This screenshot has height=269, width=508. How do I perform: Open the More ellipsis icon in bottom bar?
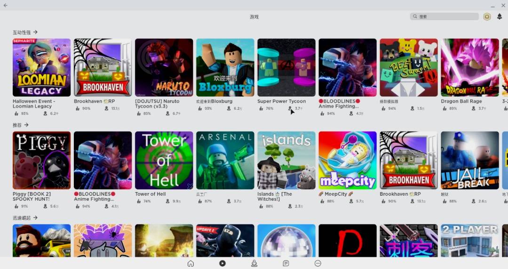318,263
